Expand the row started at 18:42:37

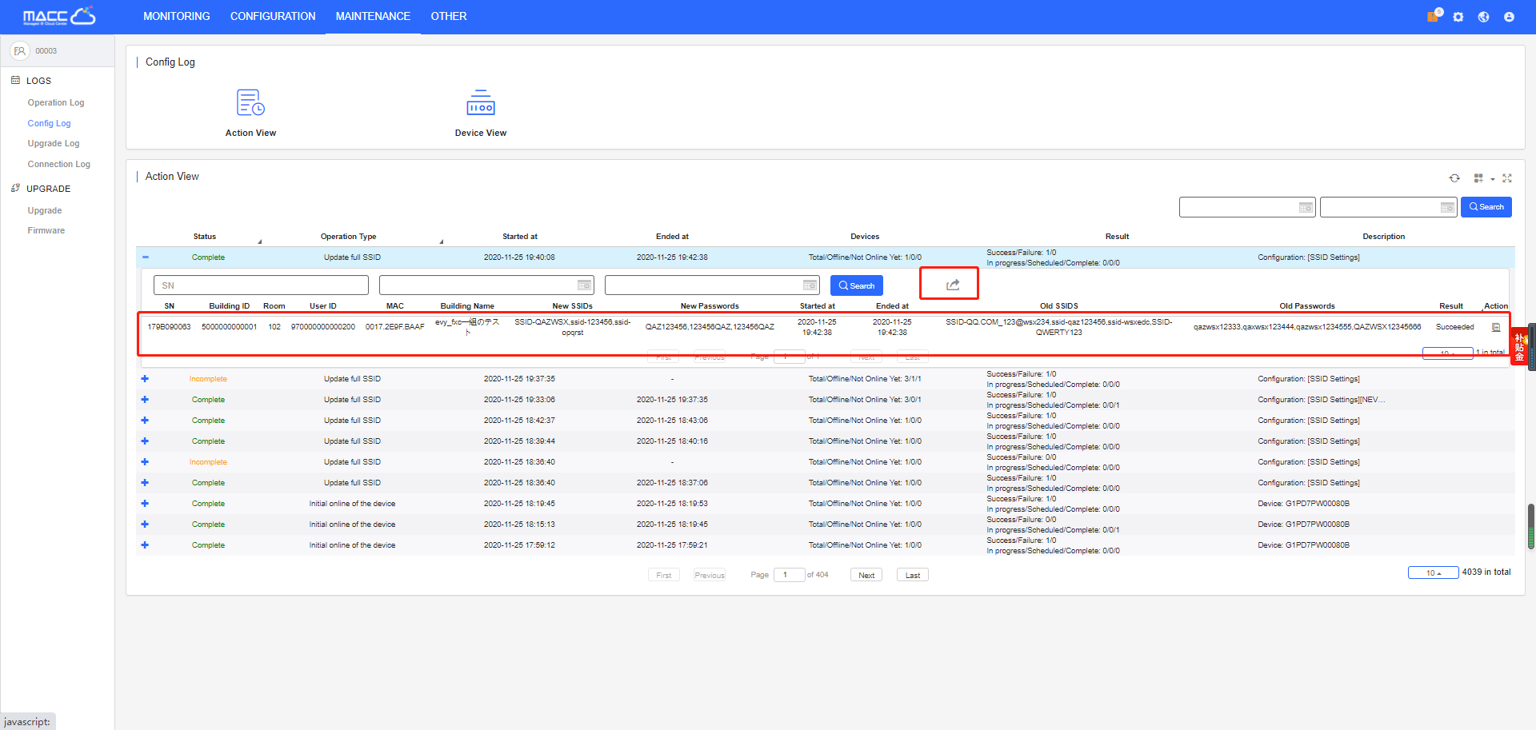click(x=145, y=421)
